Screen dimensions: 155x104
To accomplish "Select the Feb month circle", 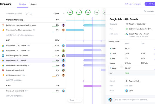I will pos(79,12).
